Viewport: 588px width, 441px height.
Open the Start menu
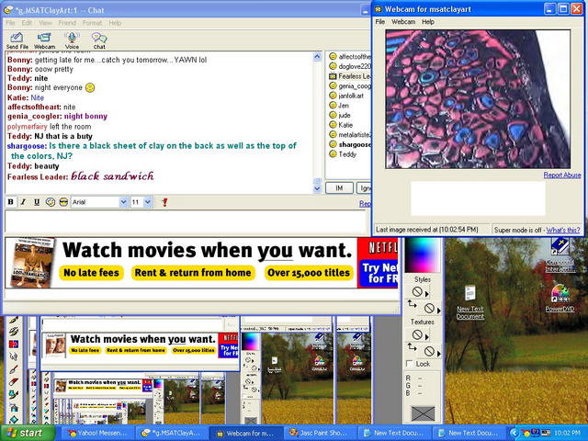click(x=28, y=433)
